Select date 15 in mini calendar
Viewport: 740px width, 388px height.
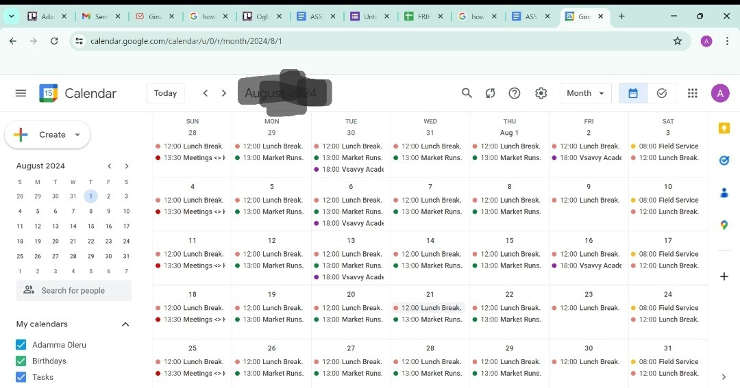point(90,227)
